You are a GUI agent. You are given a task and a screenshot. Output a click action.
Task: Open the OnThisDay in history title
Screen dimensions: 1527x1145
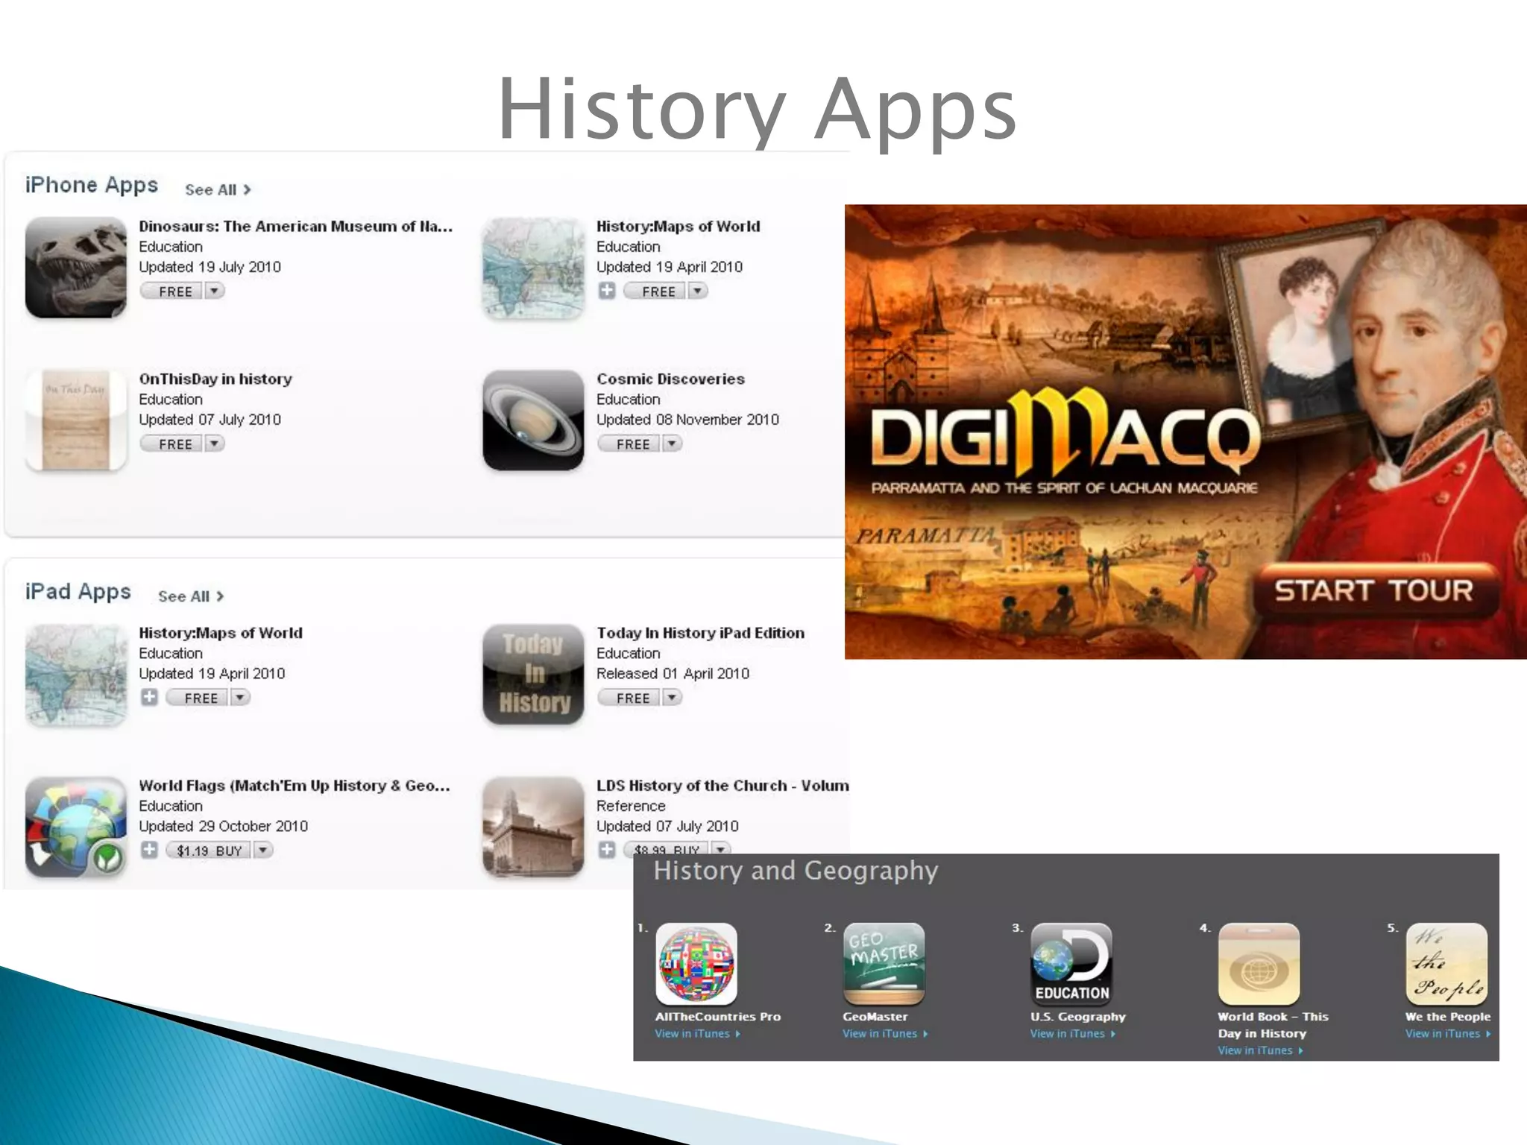215,379
